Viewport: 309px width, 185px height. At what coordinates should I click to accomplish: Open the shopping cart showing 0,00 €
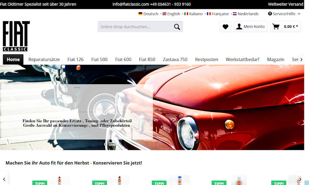[285, 27]
